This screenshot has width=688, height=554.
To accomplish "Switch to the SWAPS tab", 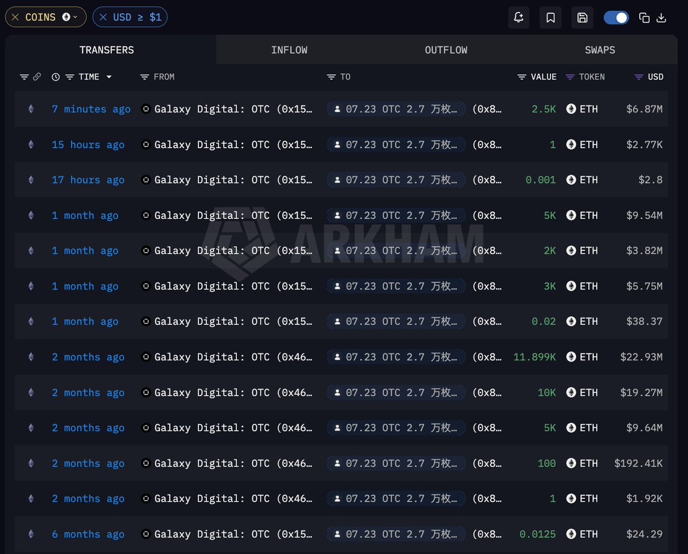I will pos(600,50).
